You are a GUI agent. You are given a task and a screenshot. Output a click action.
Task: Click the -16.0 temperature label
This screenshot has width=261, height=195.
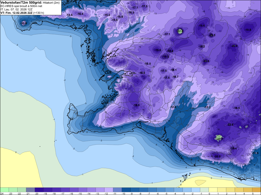pos(147,64)
